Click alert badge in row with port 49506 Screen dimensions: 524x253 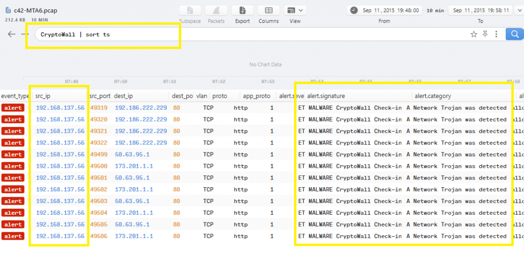pos(13,236)
